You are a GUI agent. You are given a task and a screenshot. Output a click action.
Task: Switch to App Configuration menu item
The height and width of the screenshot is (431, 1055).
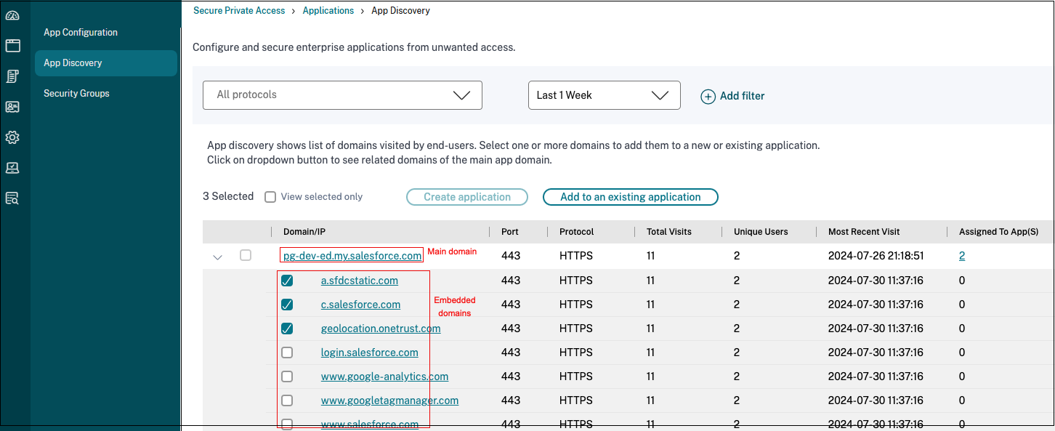tap(81, 33)
